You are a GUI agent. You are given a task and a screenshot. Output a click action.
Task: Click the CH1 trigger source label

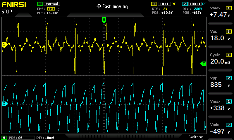[x=51, y=9]
